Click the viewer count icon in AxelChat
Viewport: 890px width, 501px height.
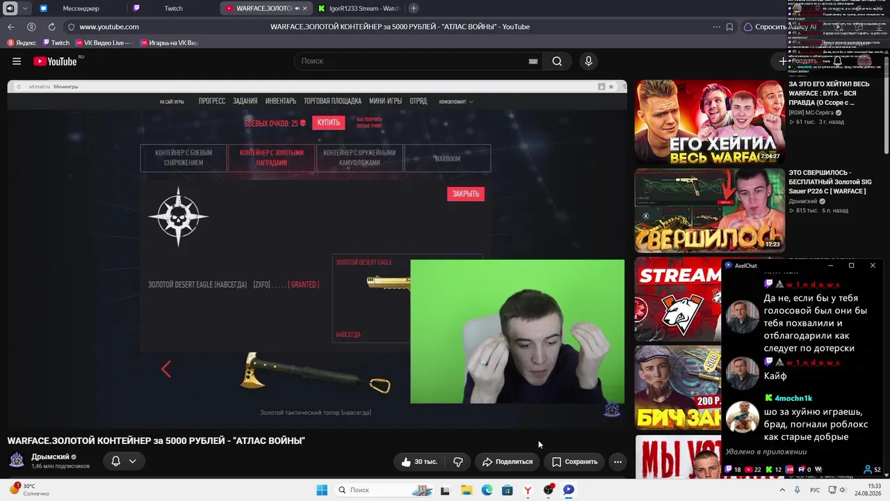(x=867, y=470)
